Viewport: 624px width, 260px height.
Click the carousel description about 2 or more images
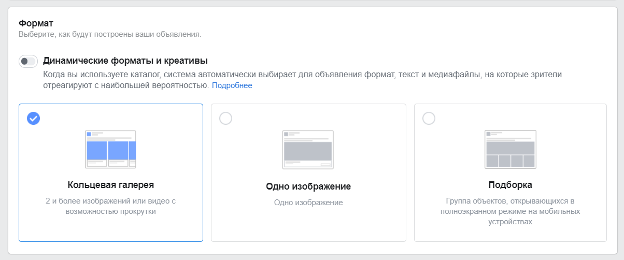(110, 206)
